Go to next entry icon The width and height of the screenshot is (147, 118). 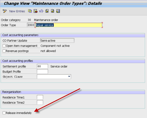(x=52, y=11)
